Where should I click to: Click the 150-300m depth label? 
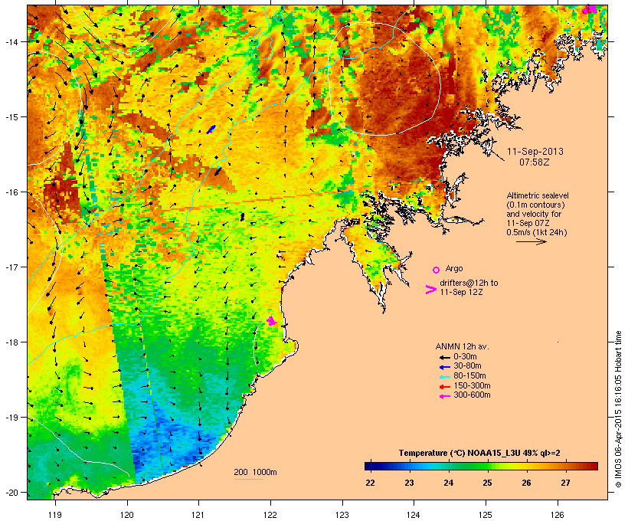coord(472,385)
